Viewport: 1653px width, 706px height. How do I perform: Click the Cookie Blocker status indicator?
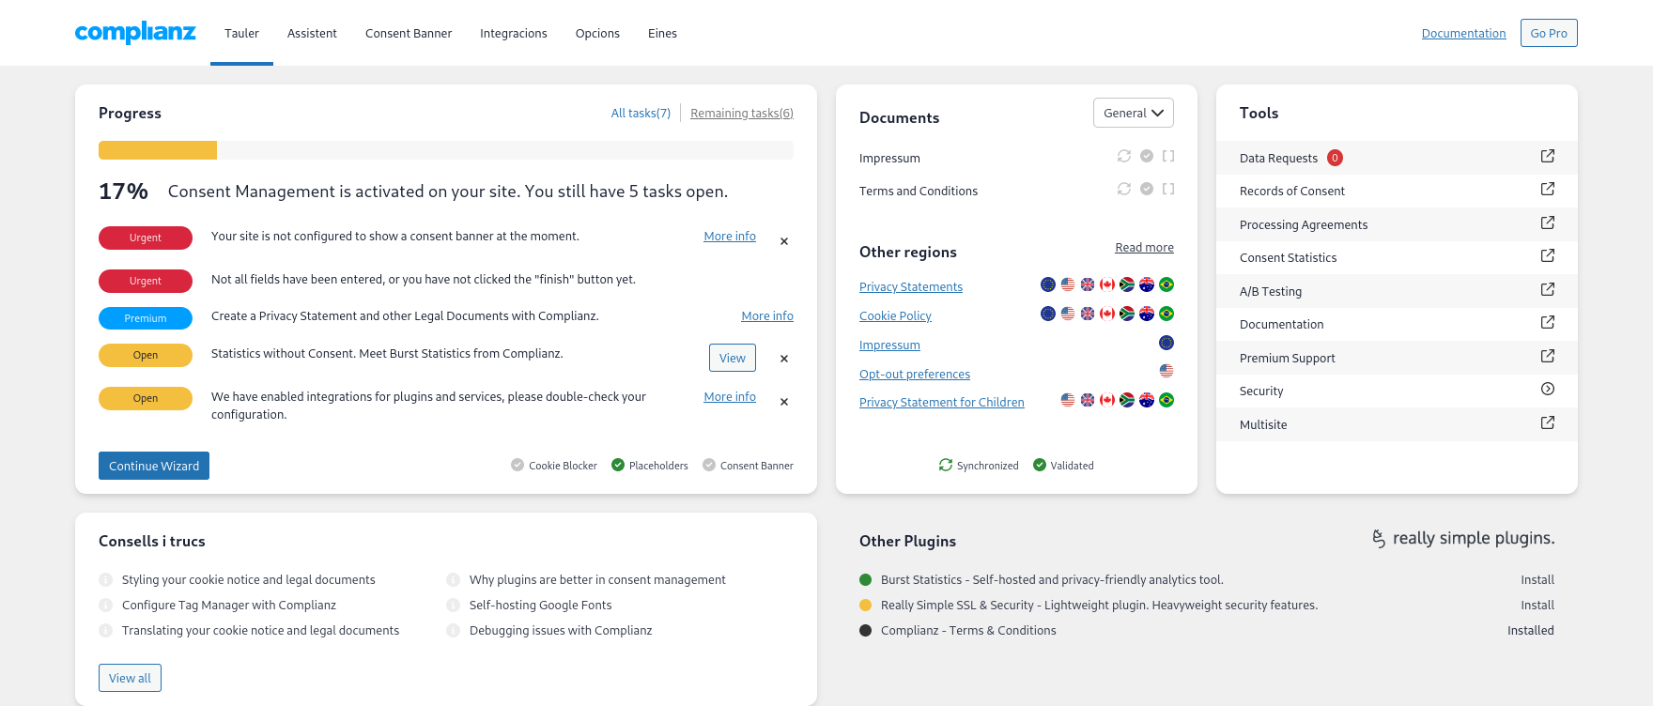point(518,465)
